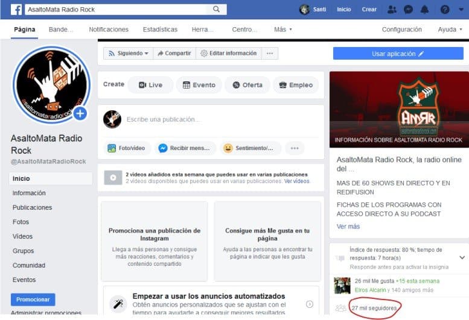Open the three-dots more options button
Viewport: 469px width, 320px height.
[270, 53]
